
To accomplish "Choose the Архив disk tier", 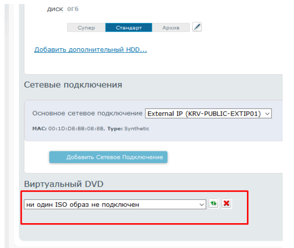I will [171, 28].
